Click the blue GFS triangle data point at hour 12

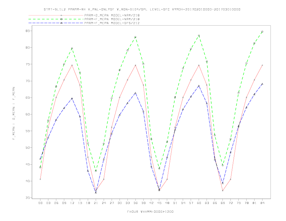pyautogui.click(x=72, y=99)
